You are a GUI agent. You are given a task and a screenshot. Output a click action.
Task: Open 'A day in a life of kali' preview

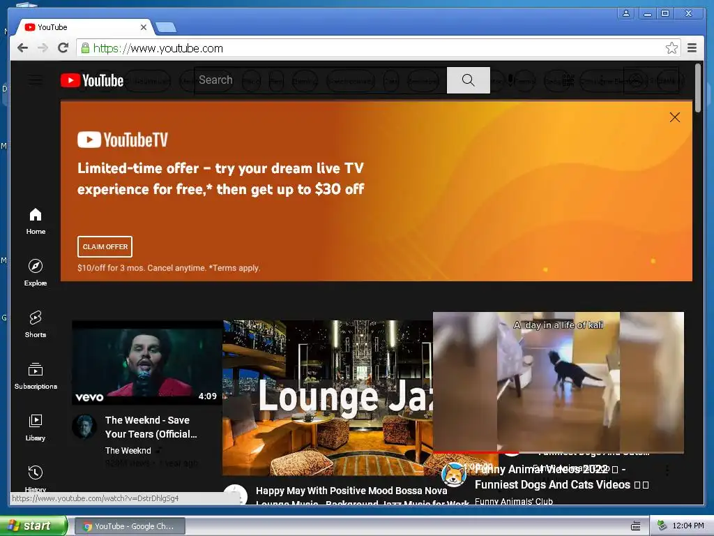(x=559, y=382)
